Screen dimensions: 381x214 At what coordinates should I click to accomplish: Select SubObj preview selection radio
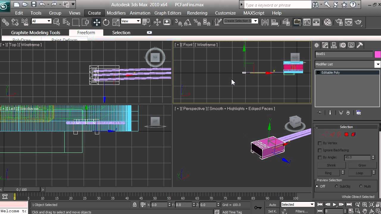(336, 186)
